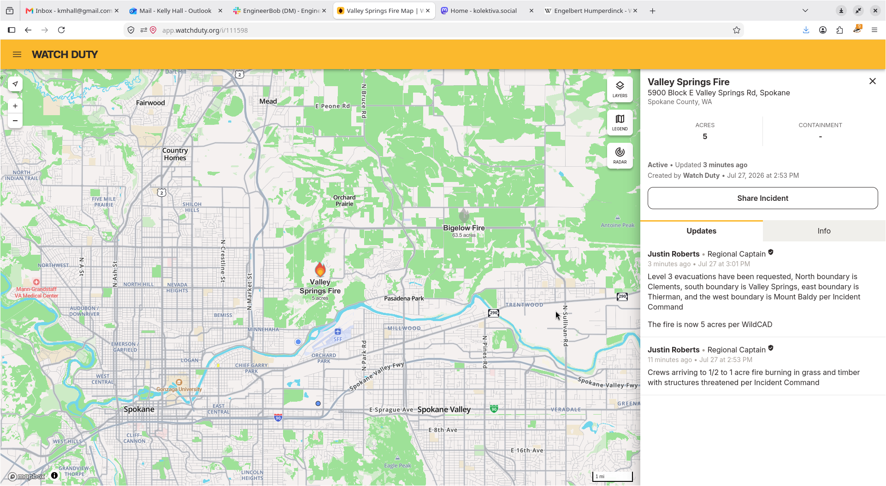Click the SFF airport marker on the map
Screen dimensions: 886x486
tap(338, 332)
